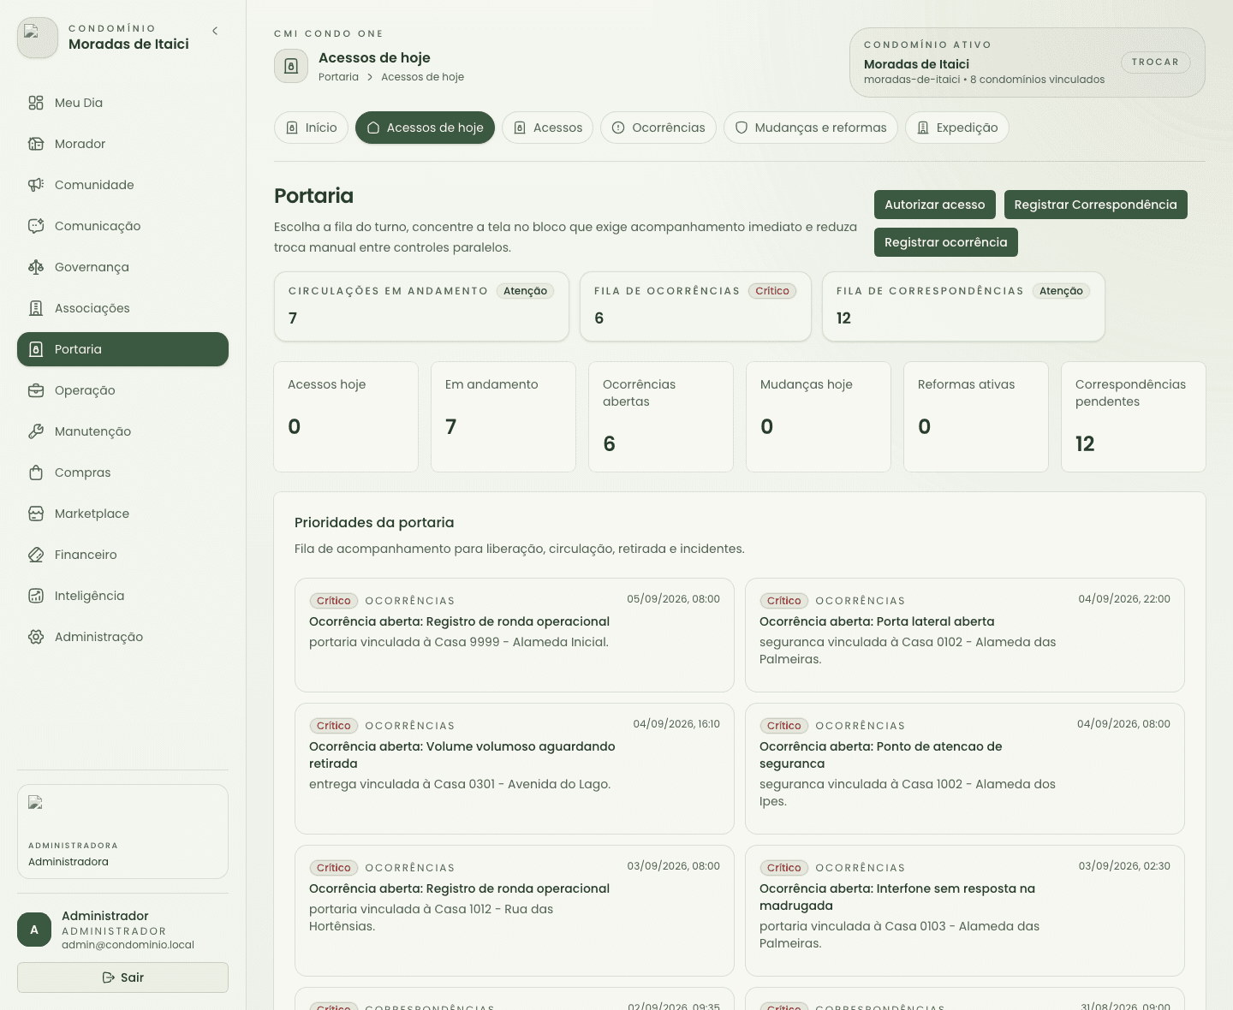Click the Comunidade megaphone icon
The height and width of the screenshot is (1010, 1233).
(36, 185)
